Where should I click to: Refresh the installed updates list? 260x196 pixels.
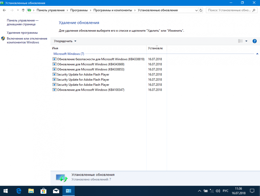point(201,10)
